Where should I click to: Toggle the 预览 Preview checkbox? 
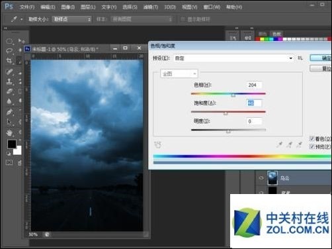(x=311, y=146)
